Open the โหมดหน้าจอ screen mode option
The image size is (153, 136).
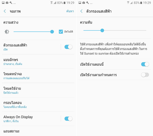(38, 76)
